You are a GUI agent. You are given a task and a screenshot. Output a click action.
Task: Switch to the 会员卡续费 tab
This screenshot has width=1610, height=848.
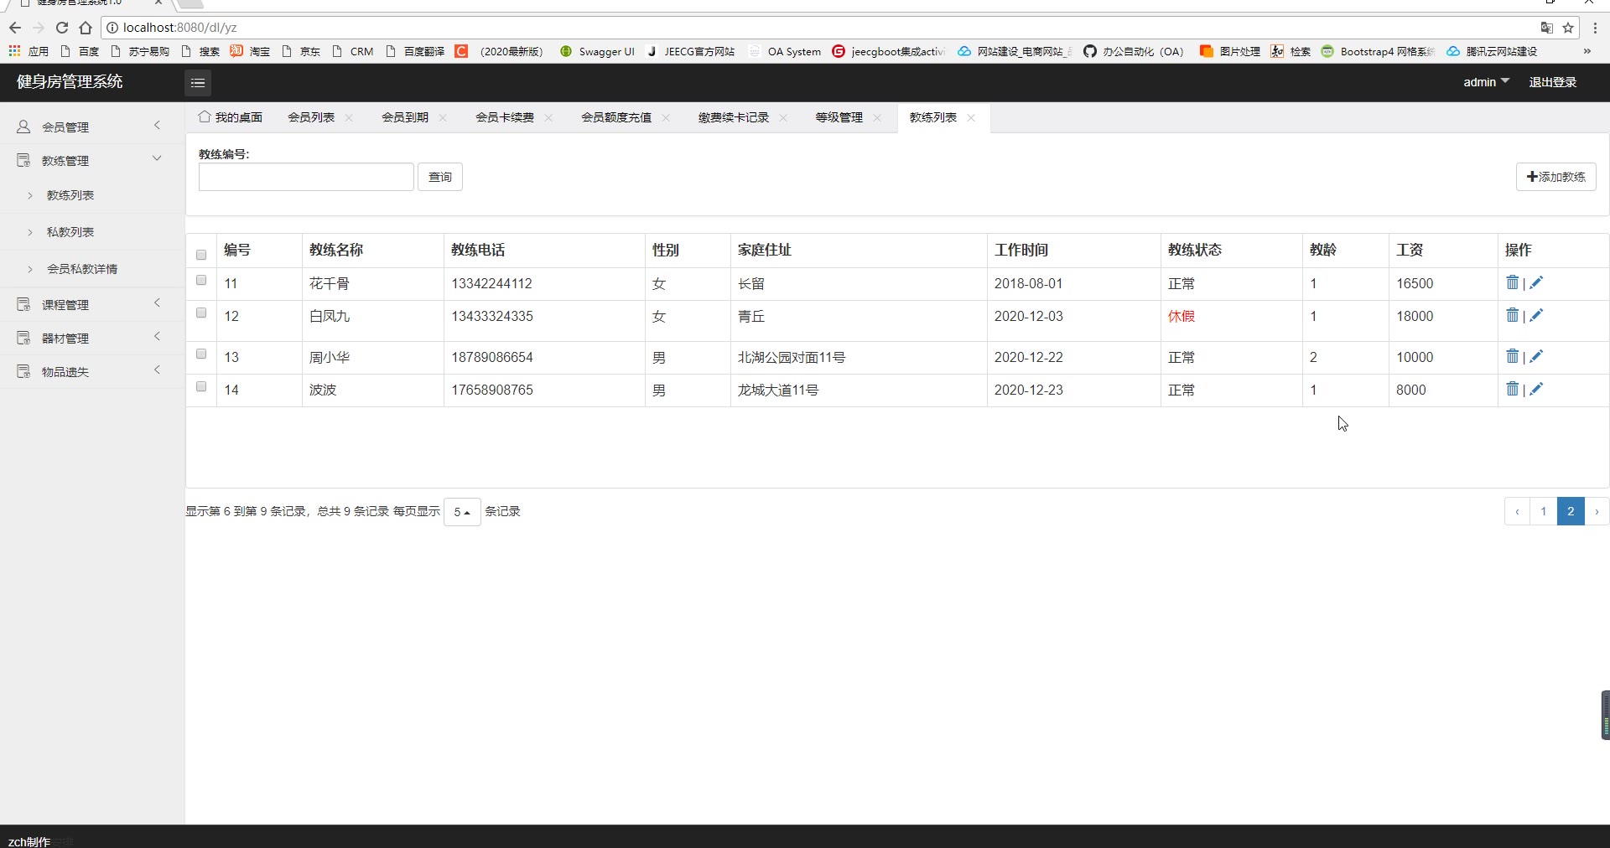coord(505,117)
